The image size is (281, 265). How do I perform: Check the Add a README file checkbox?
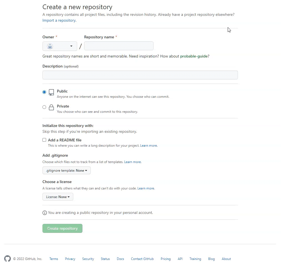point(44,140)
